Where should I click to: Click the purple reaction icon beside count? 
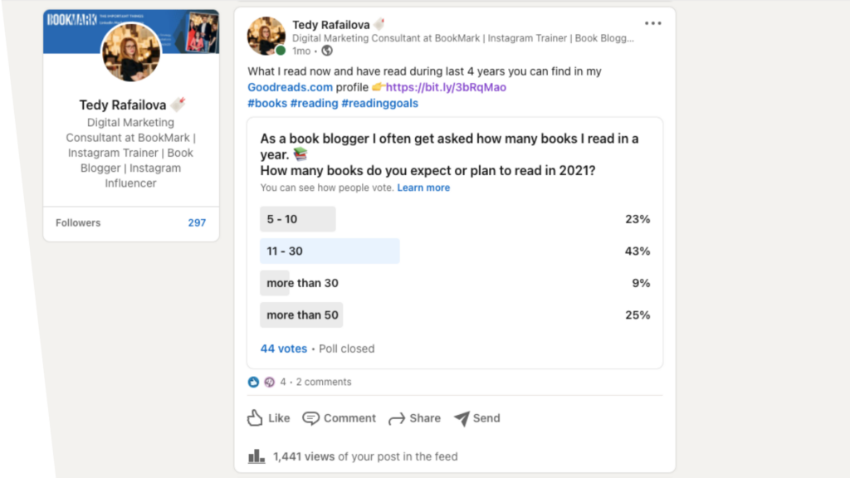pyautogui.click(x=270, y=382)
